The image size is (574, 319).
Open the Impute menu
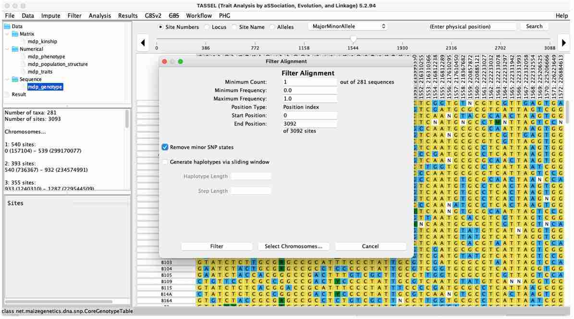[x=50, y=16]
